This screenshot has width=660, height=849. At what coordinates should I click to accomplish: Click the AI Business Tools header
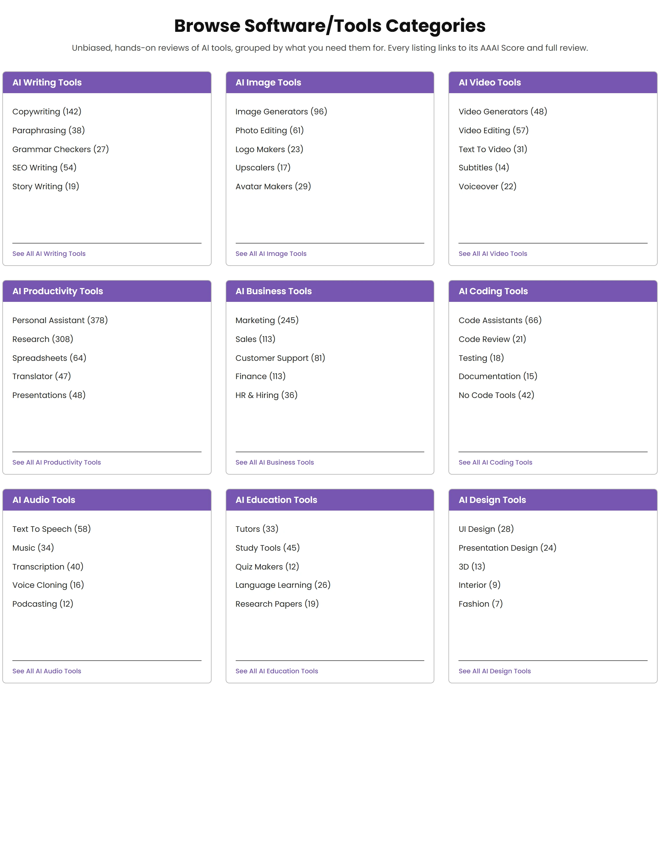click(330, 291)
